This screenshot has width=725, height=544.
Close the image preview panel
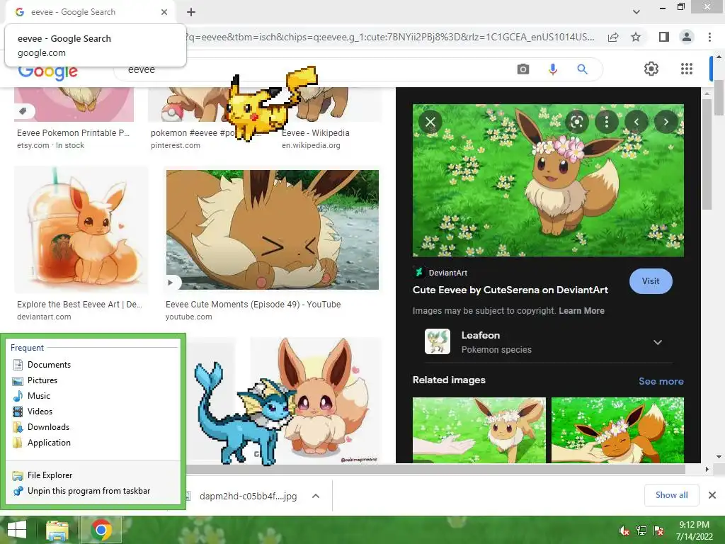430,122
